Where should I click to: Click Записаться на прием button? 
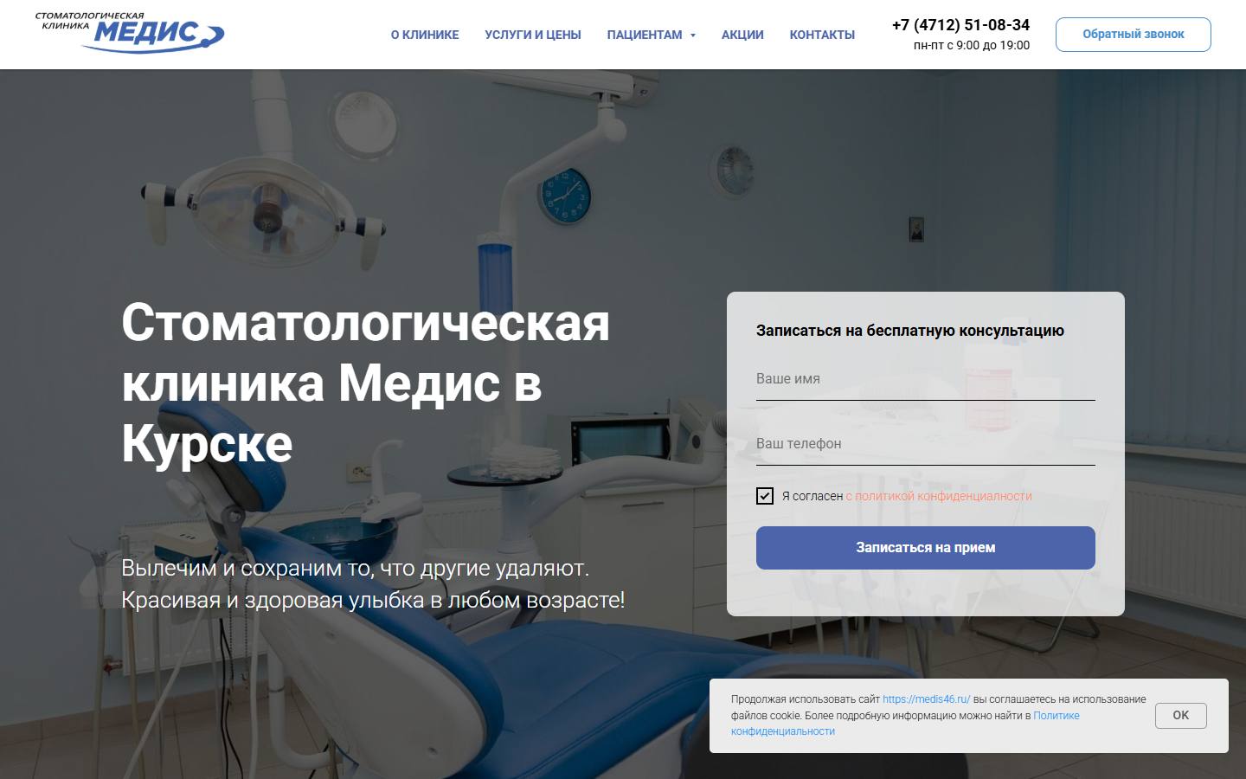[926, 548]
